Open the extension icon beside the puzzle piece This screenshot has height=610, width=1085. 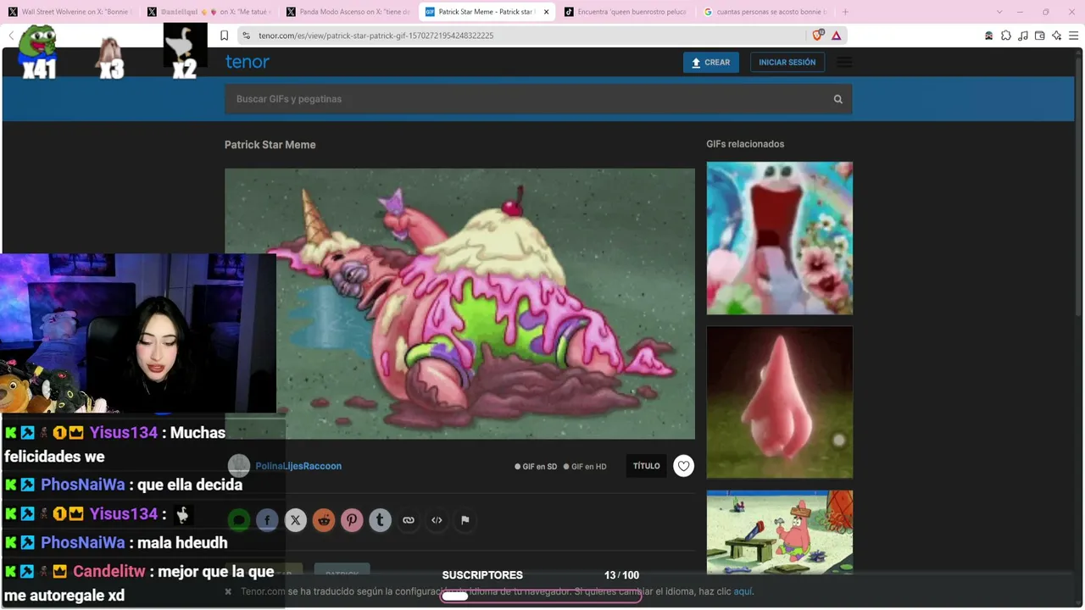989,36
